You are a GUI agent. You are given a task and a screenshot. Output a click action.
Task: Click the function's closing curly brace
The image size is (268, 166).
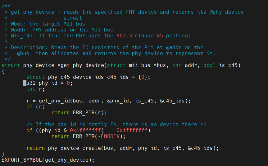pyautogui.click(x=3, y=154)
